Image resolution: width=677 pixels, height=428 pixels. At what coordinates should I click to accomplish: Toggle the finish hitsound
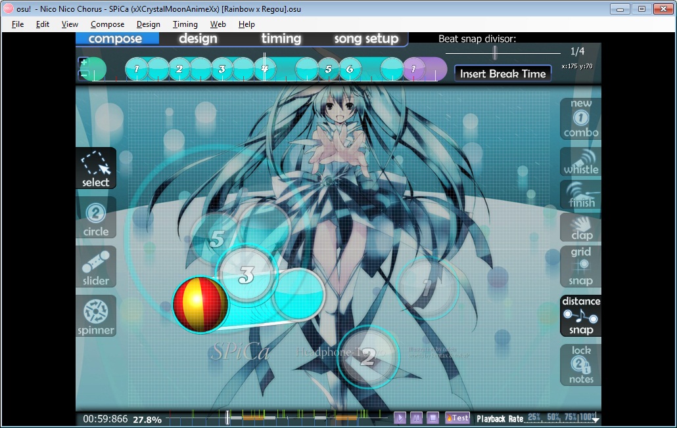click(x=581, y=194)
